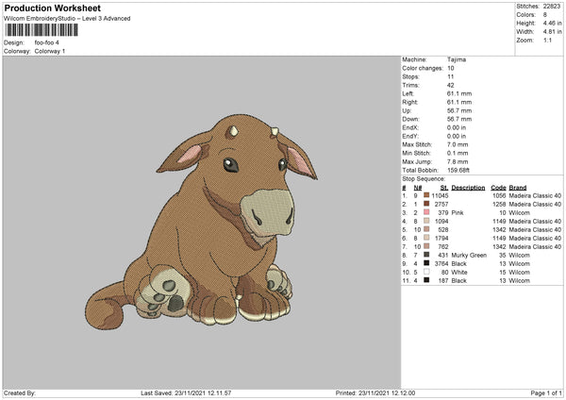Click the Trims value "42"
The height and width of the screenshot is (400, 566).
coord(451,85)
